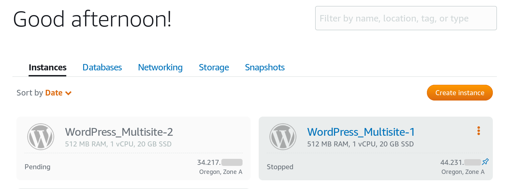Open the WordPress_Multisite-2 instance title
The image size is (511, 189).
[119, 132]
